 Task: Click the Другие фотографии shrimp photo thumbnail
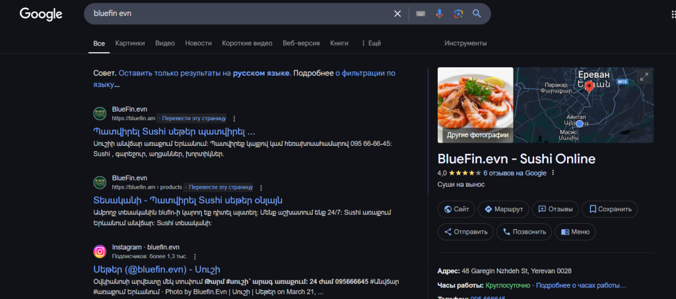(x=475, y=105)
